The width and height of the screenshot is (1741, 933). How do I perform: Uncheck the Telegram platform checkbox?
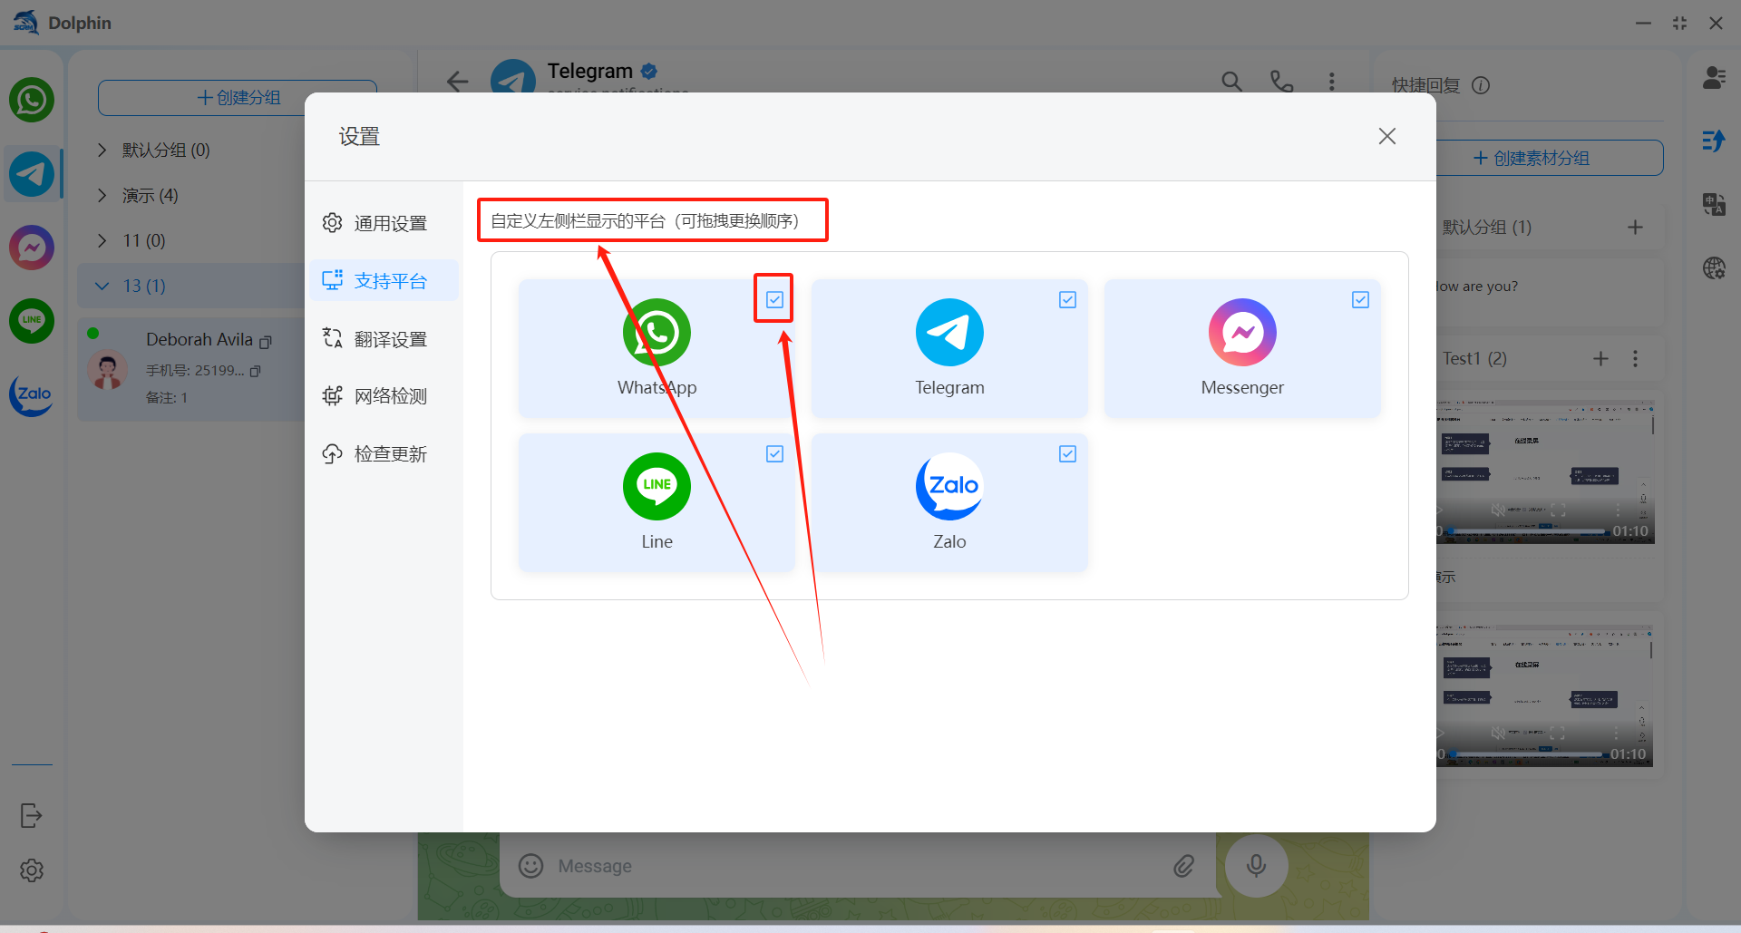pyautogui.click(x=1067, y=299)
